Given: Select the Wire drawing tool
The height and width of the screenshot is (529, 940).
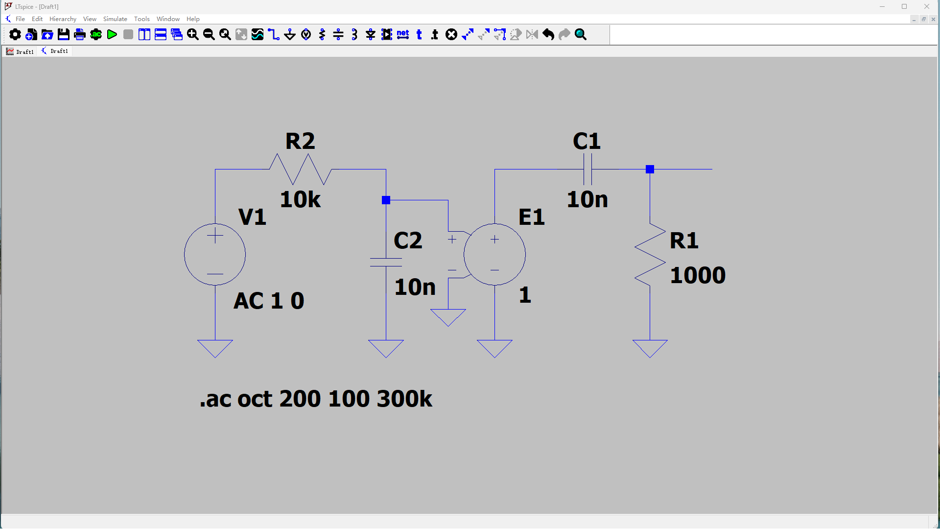Looking at the screenshot, I should pos(274,34).
